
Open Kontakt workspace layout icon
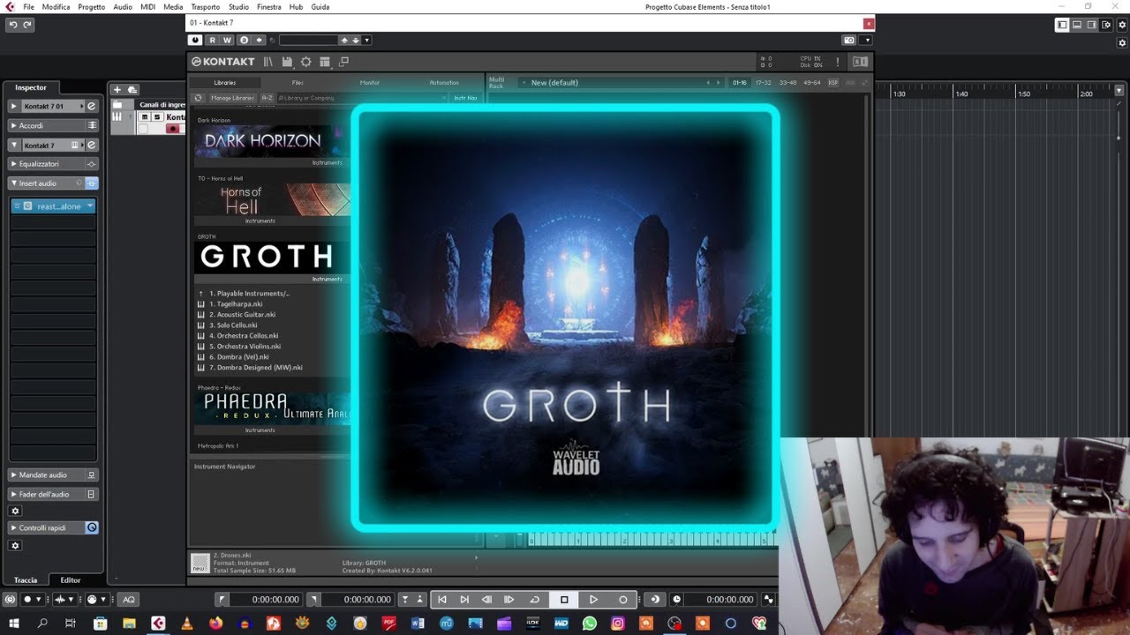pyautogui.click(x=324, y=62)
